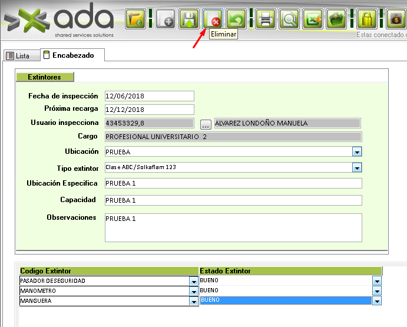Click the money bag icon
The image size is (407, 327).
[x=396, y=19]
